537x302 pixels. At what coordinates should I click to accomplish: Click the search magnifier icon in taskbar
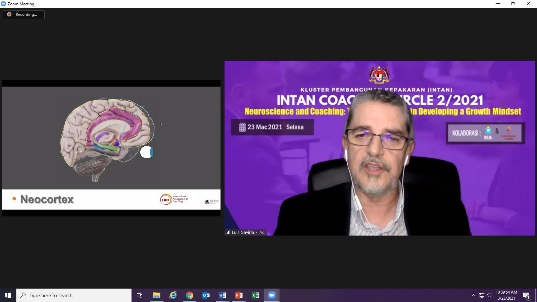pos(23,295)
